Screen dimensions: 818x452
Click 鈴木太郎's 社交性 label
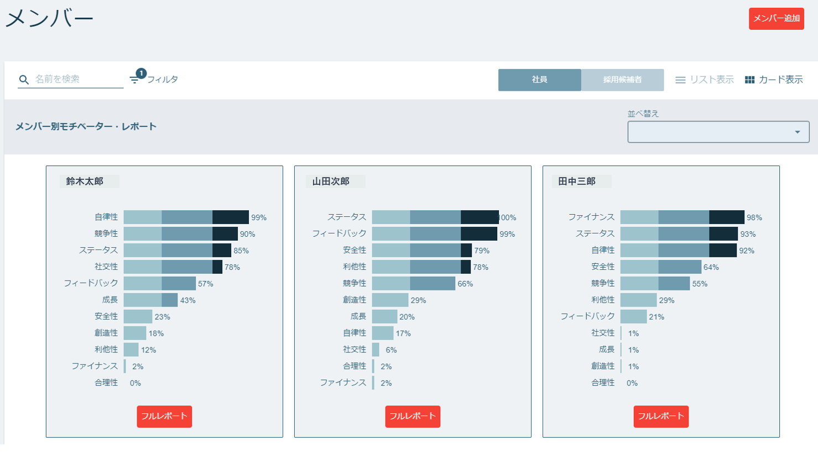click(106, 267)
